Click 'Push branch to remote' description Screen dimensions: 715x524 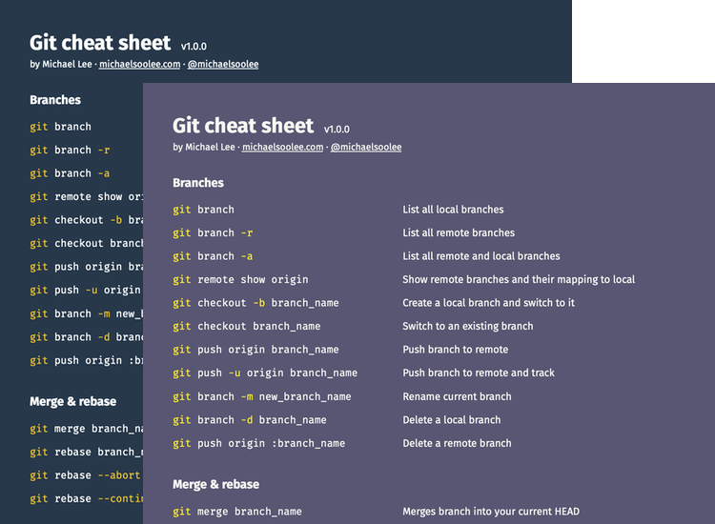[455, 350]
